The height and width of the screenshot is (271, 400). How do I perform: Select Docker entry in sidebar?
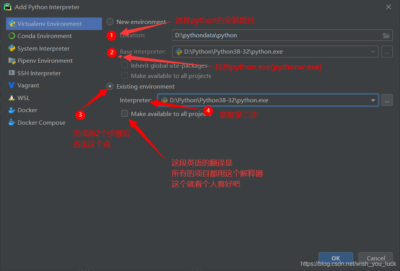pos(54,110)
